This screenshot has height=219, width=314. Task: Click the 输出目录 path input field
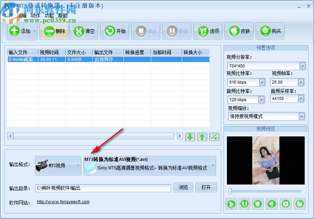click(103, 188)
